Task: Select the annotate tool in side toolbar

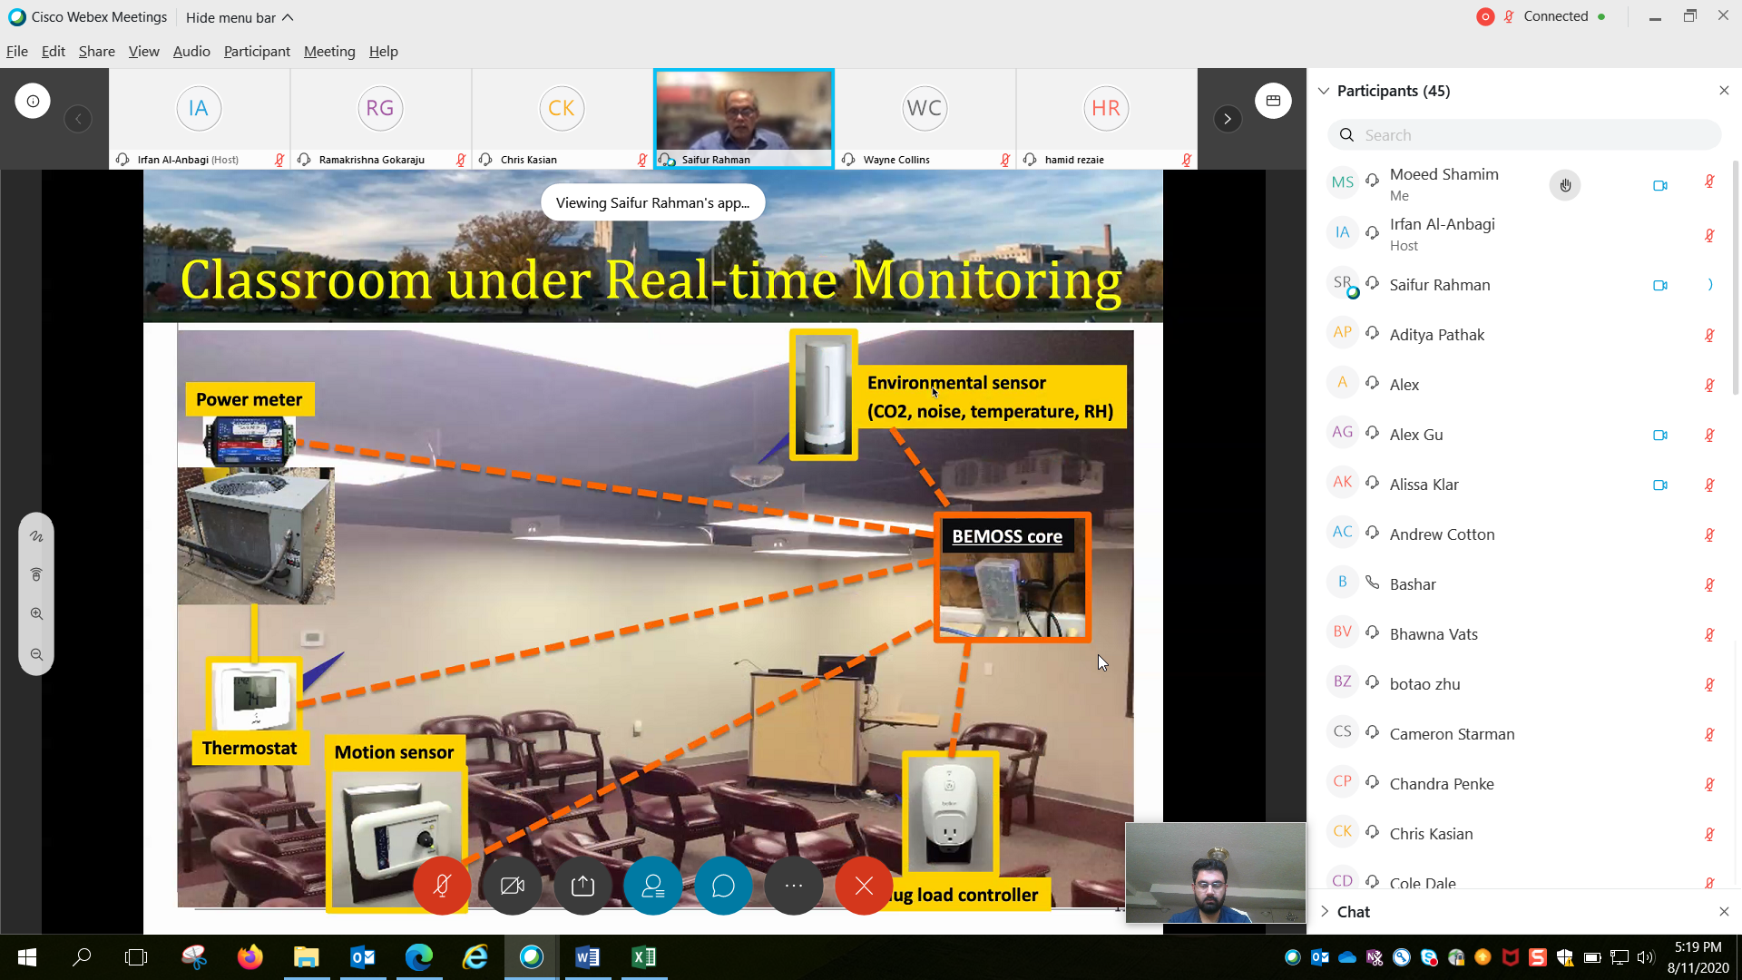Action: (x=36, y=536)
